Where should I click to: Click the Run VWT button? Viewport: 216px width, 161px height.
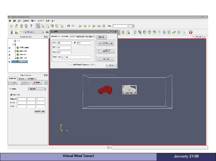pyautogui.click(x=106, y=59)
